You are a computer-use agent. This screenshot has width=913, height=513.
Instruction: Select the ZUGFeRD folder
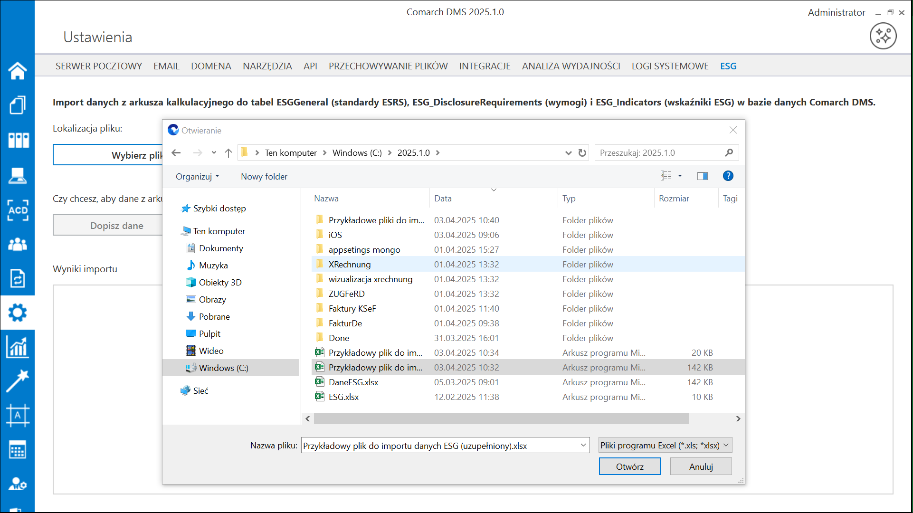pos(528,294)
